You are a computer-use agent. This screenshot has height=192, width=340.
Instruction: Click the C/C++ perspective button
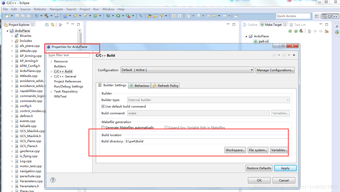point(330,16)
